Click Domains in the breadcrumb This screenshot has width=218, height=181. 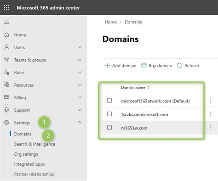click(x=133, y=22)
